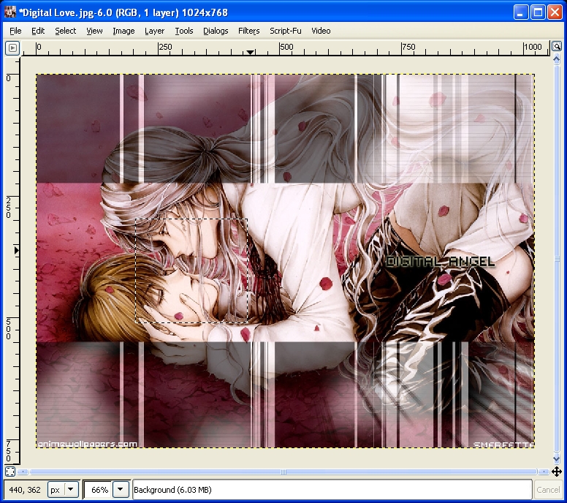Image resolution: width=567 pixels, height=503 pixels.
Task: Open the Script-Fu menu
Action: (x=285, y=31)
